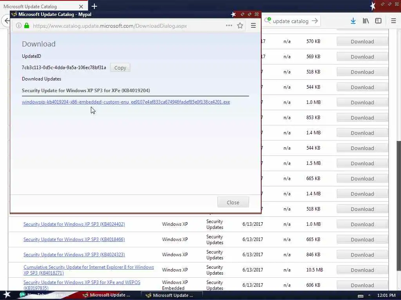Open Start menu star icon on taskbar
Image resolution: width=401 pixels, height=300 pixels.
click(7, 295)
